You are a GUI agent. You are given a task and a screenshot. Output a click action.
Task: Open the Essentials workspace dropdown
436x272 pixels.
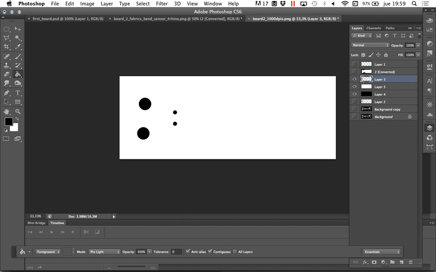(381, 252)
